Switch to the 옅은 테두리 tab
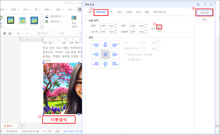 159,12
